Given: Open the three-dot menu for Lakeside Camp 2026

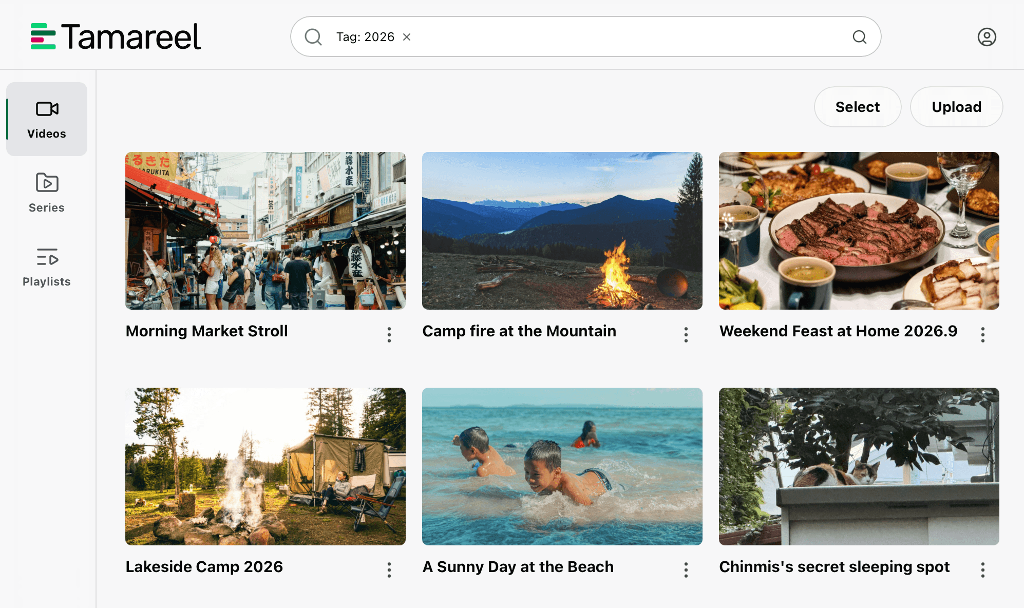Looking at the screenshot, I should coord(389,570).
